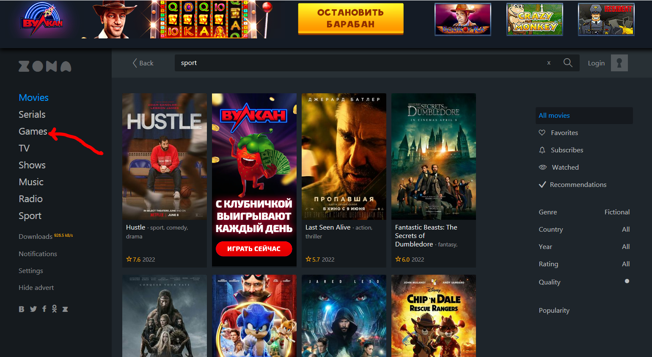Open the Last Seen Alive poster
Image resolution: width=652 pixels, height=357 pixels.
(x=344, y=157)
